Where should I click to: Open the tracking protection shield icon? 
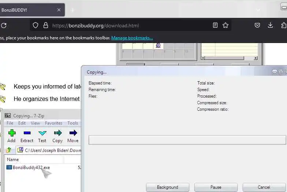coord(36,26)
